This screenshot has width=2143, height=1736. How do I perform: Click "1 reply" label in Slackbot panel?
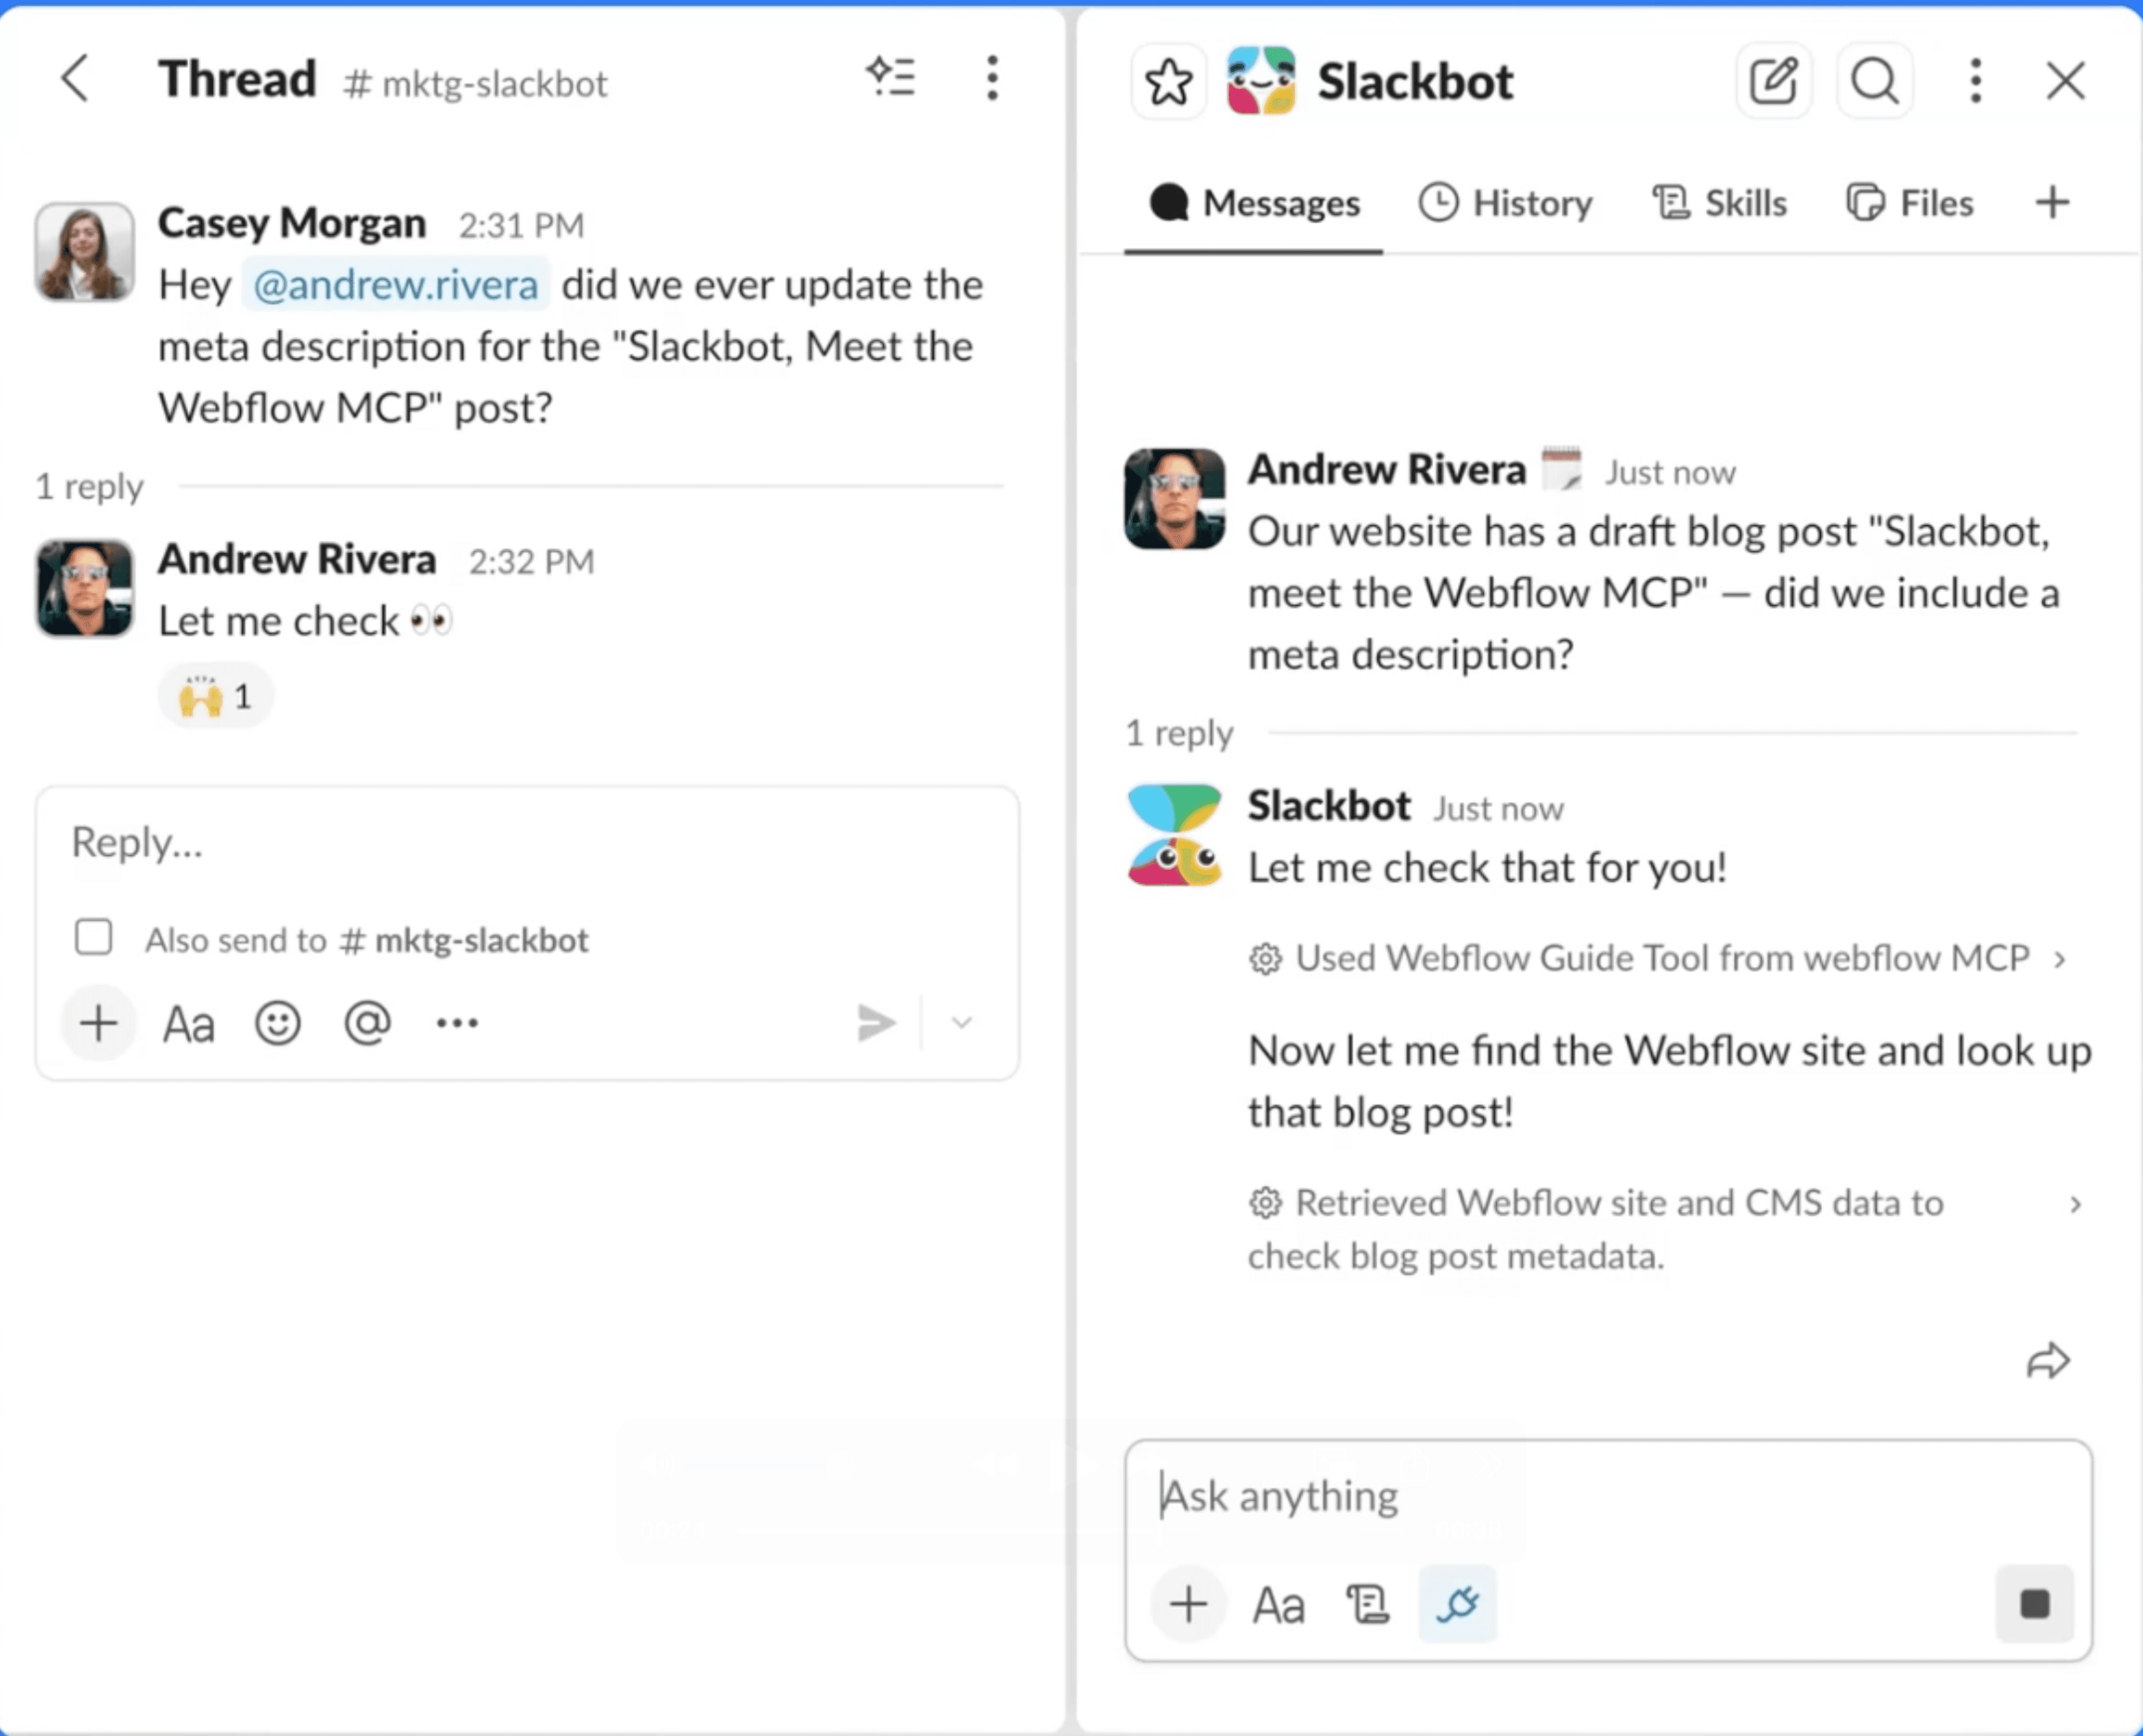point(1179,733)
